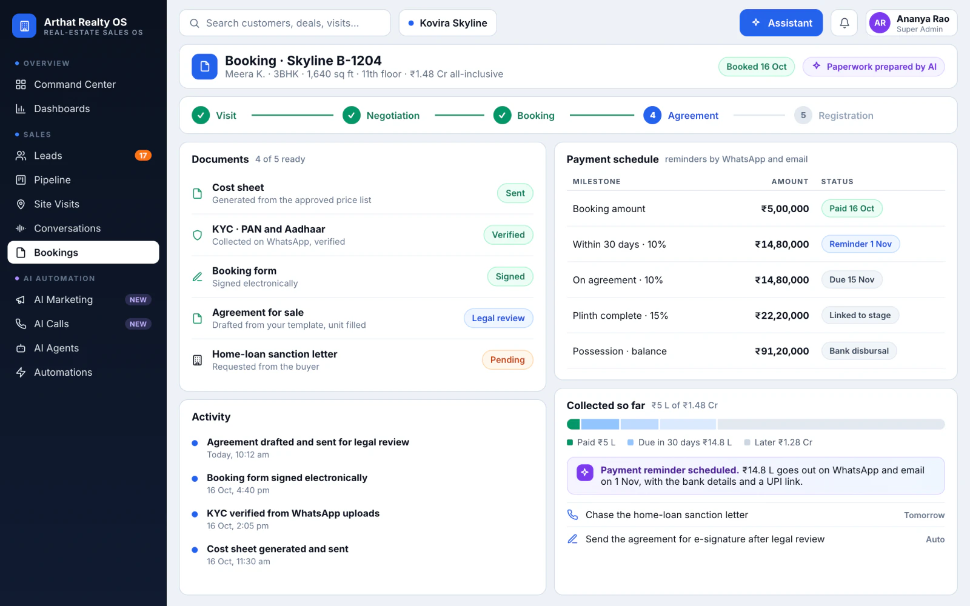Open the notifications bell

point(844,23)
